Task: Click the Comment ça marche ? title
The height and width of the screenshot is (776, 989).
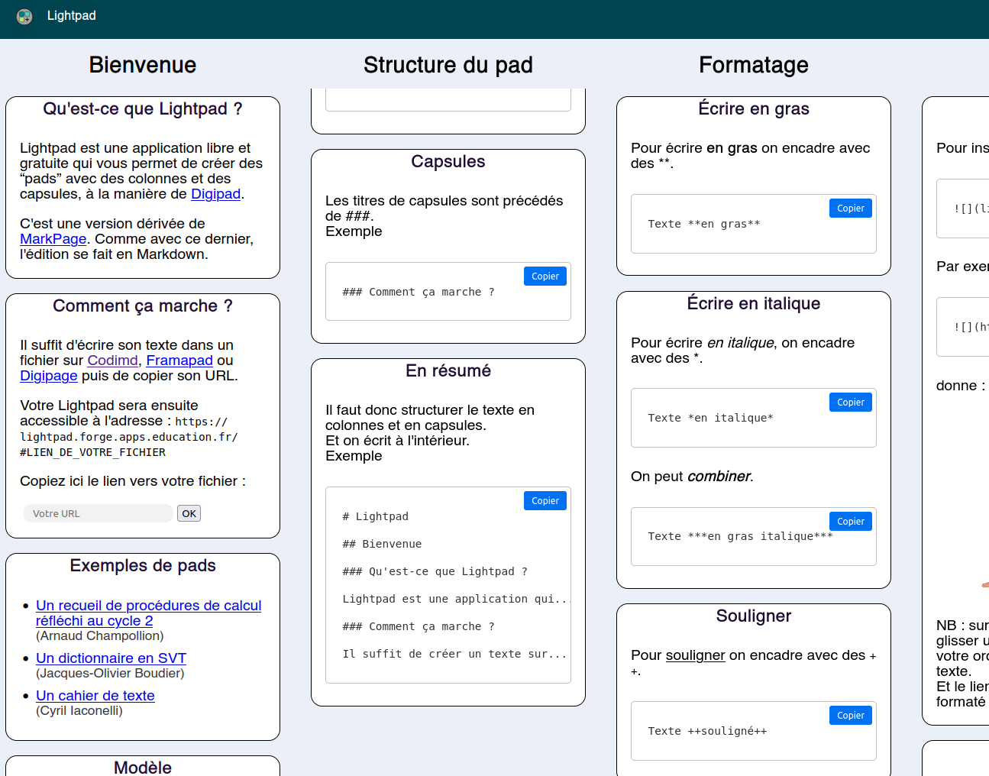Action: (143, 306)
